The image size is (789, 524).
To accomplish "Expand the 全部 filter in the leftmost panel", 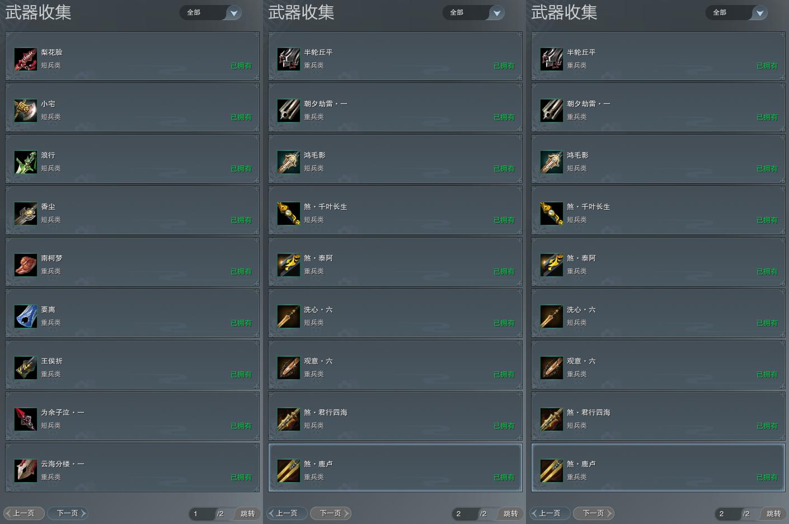I will tap(210, 12).
